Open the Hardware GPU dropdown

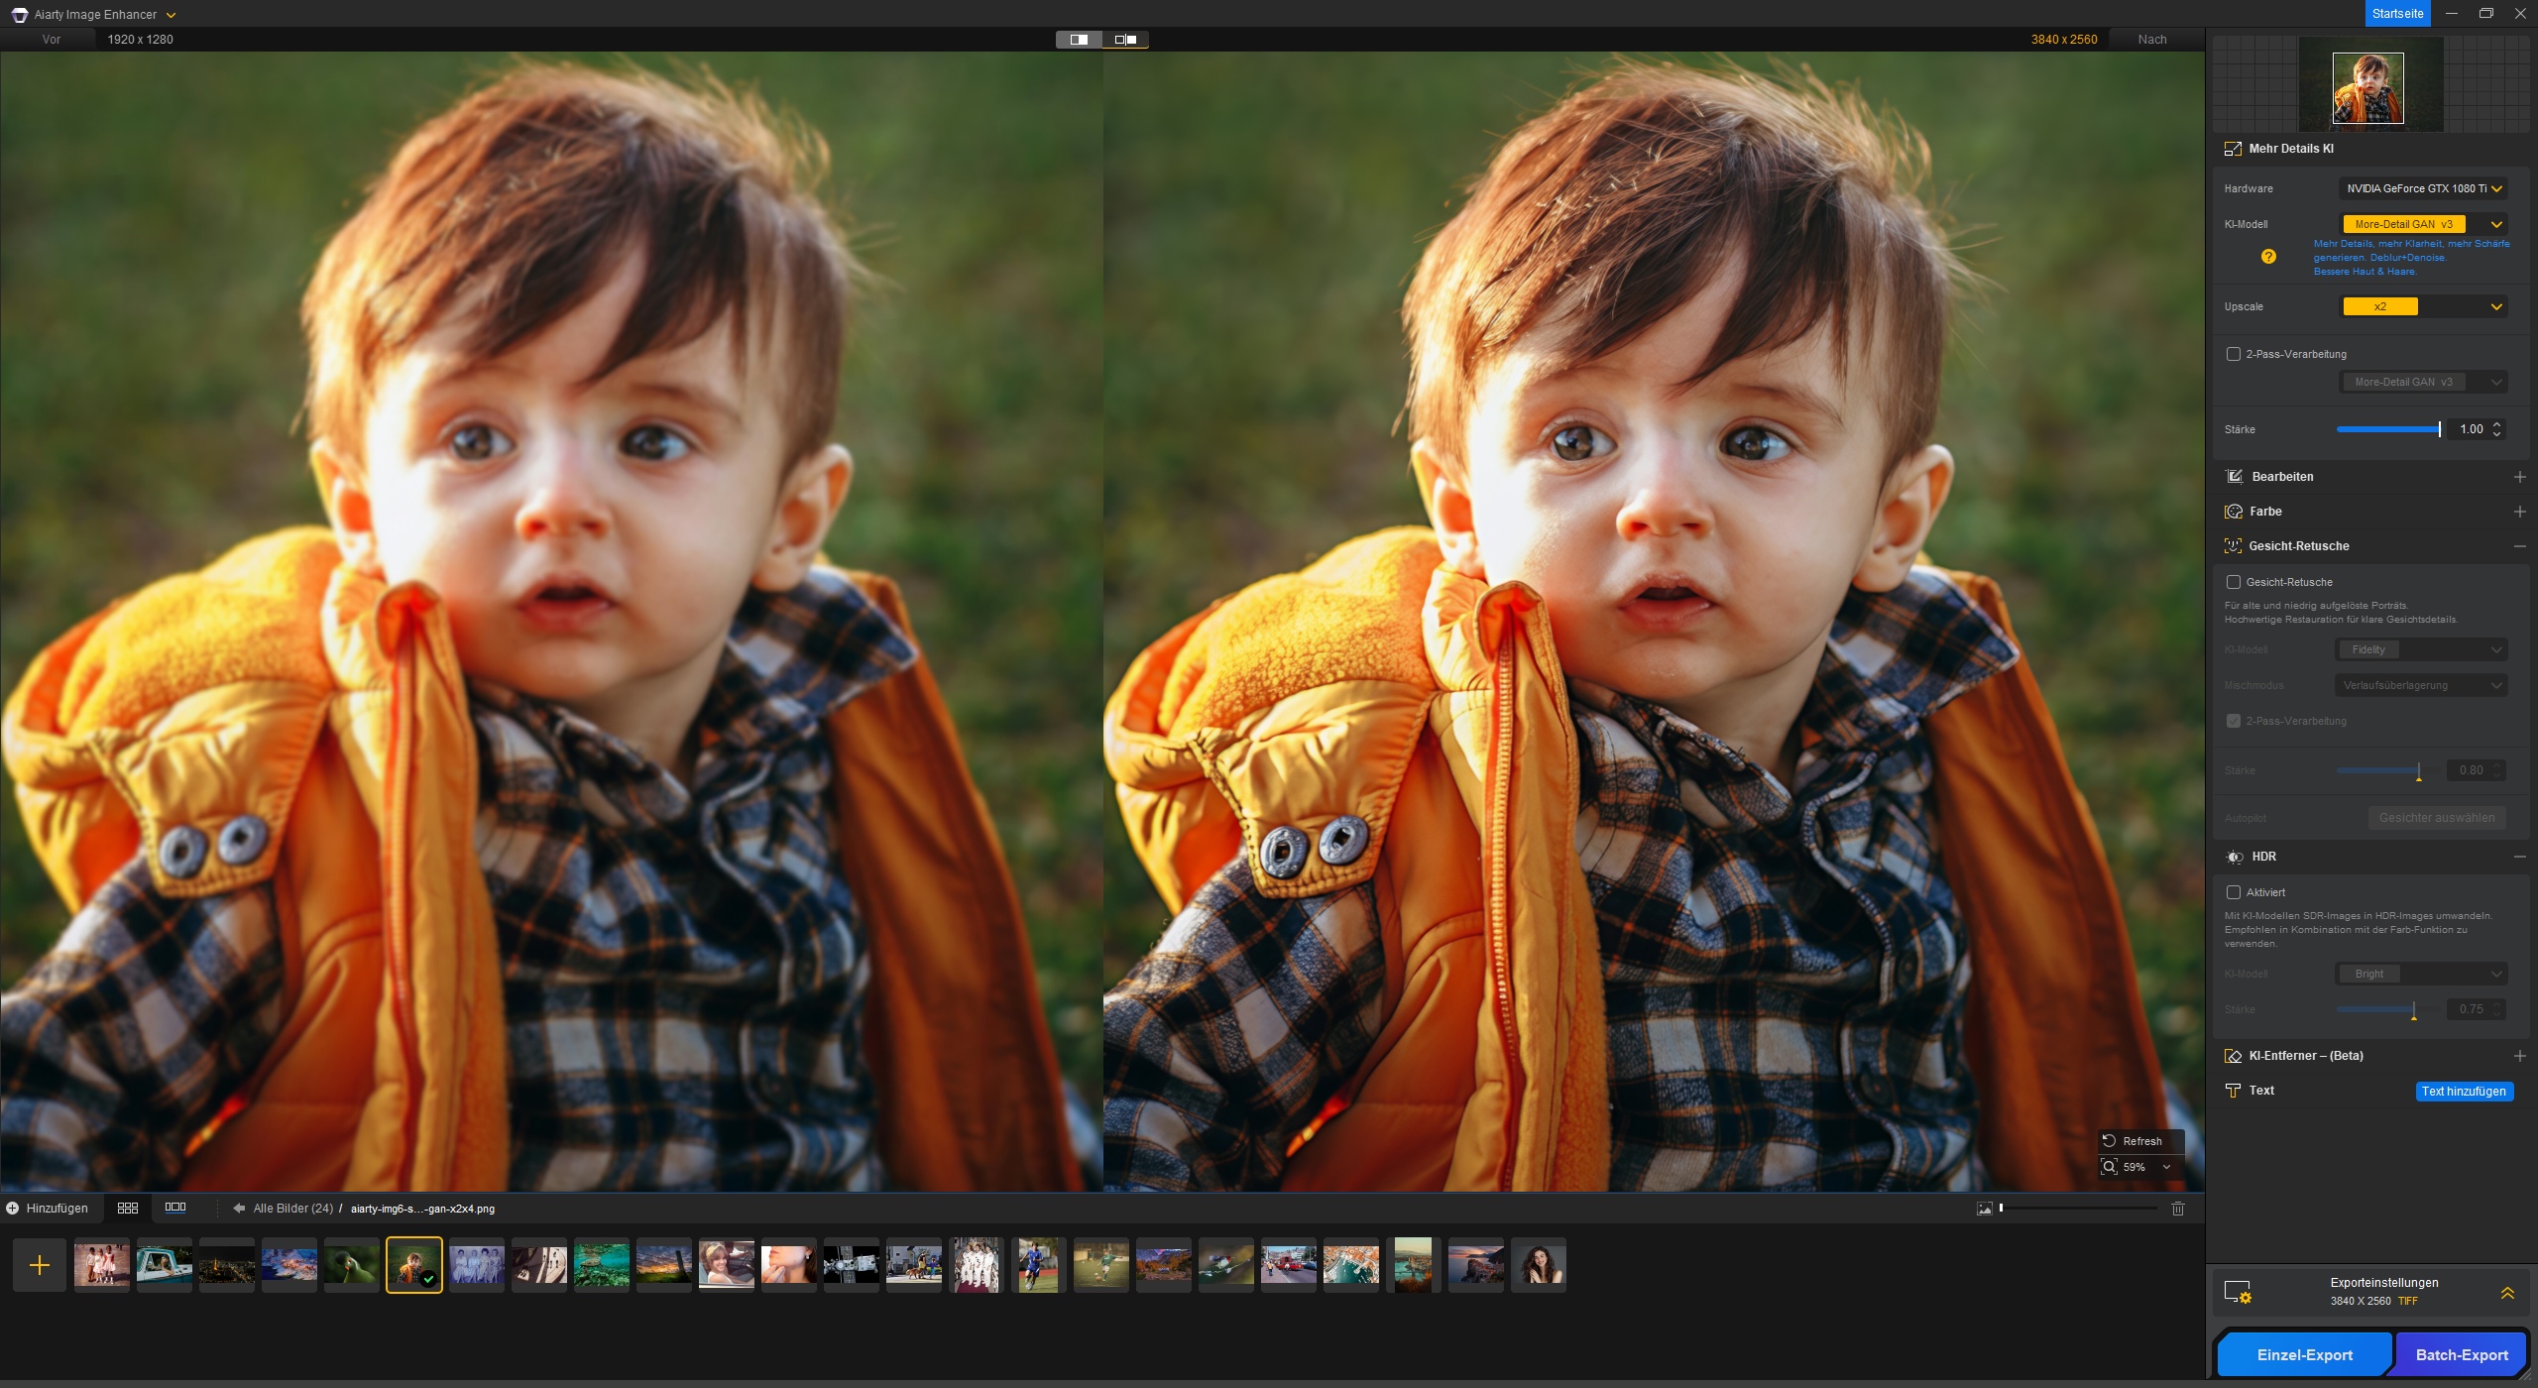(x=2423, y=188)
